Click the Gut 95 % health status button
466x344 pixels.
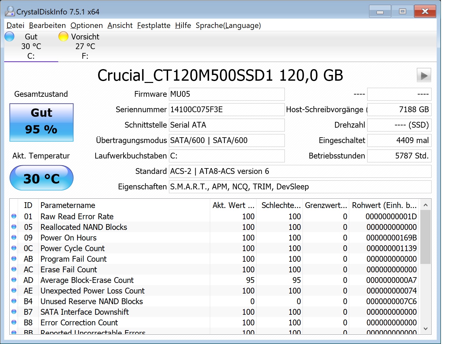coord(42,122)
